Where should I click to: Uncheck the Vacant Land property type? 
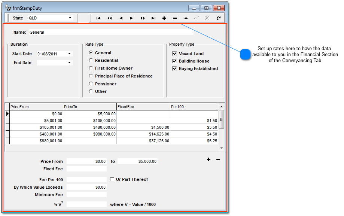(174, 54)
